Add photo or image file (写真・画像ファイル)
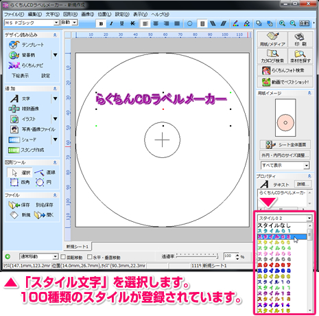This screenshot has height=316, width=319. point(33,129)
